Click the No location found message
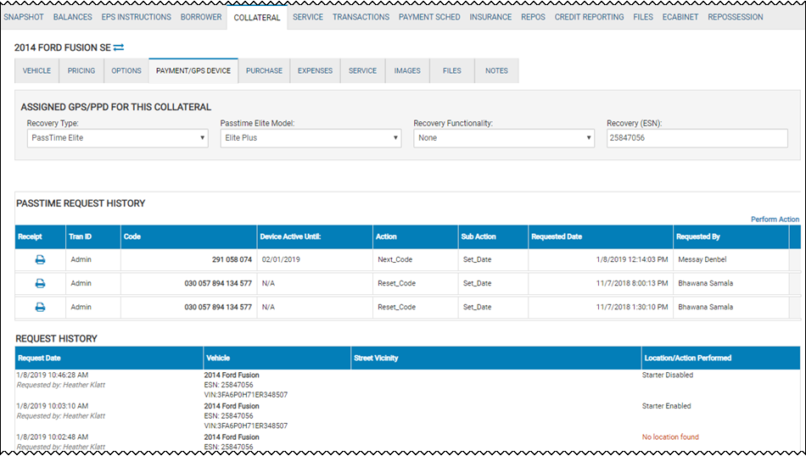The width and height of the screenshot is (806, 456). coord(670,437)
